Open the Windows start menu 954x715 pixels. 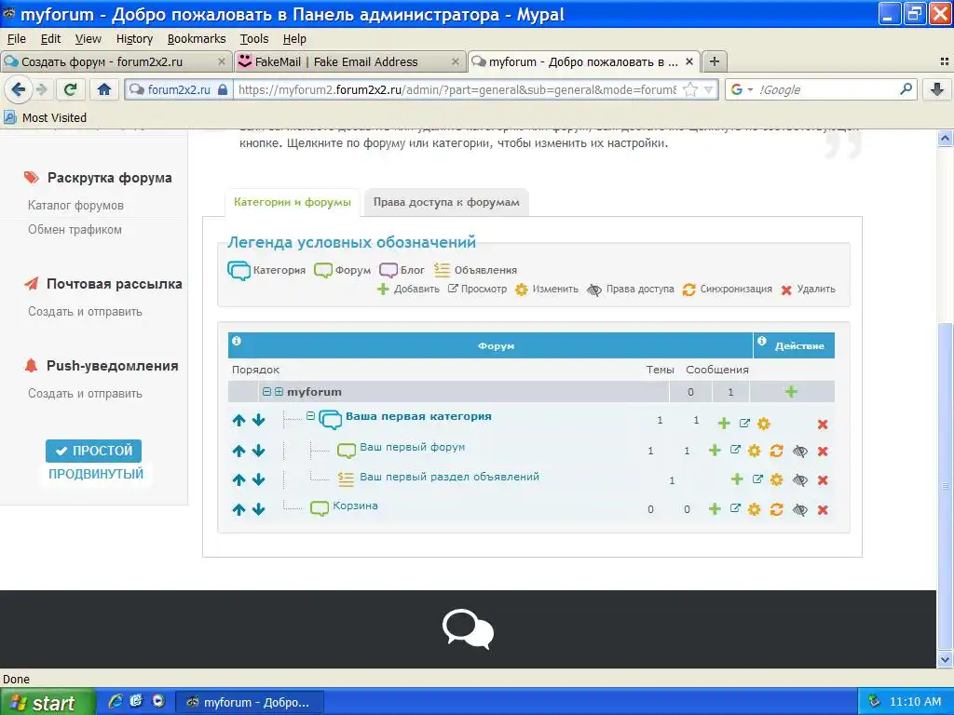[48, 703]
